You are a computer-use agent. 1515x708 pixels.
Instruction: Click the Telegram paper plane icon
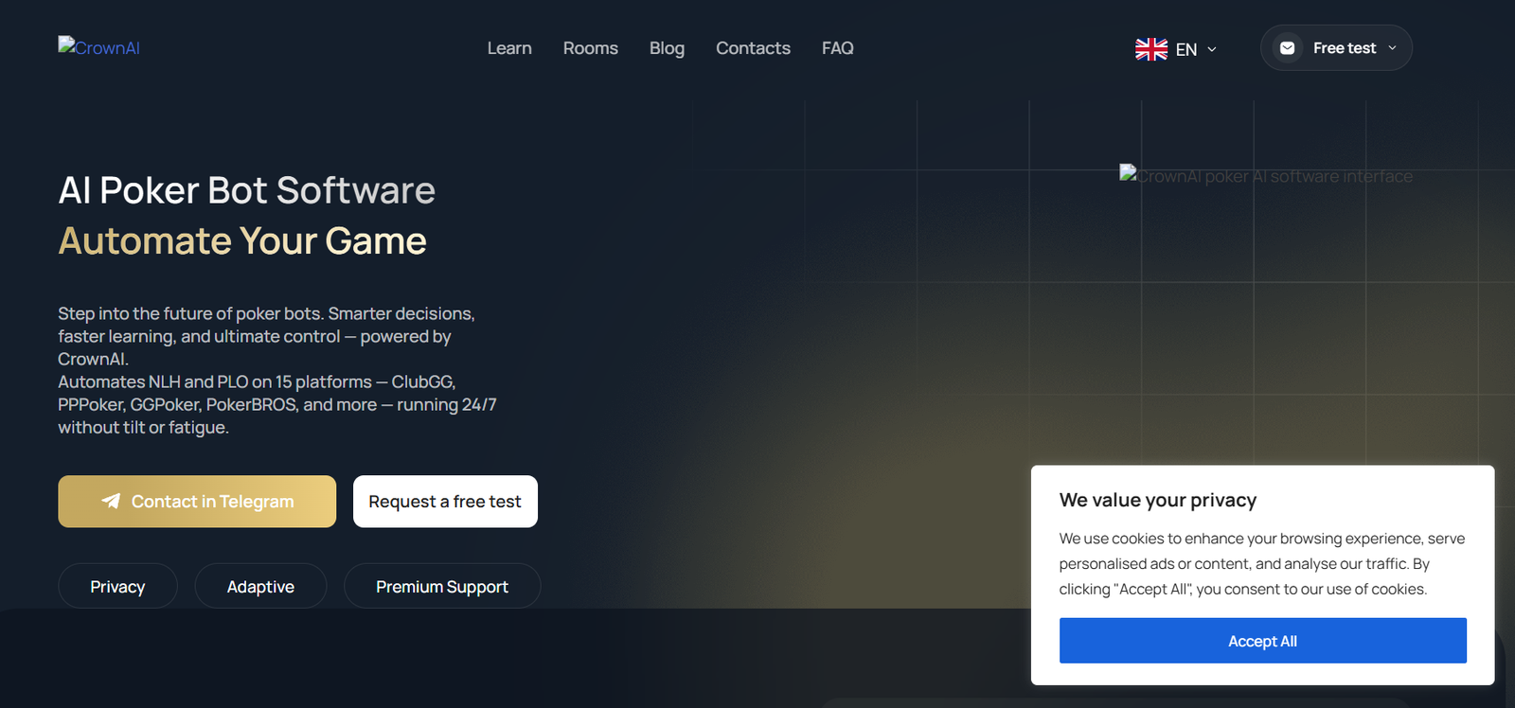[111, 502]
